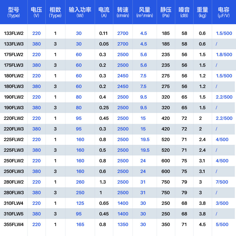236x236 pixels.
Task: Click the 静压 (Pa) column header
Action: click(x=166, y=12)
